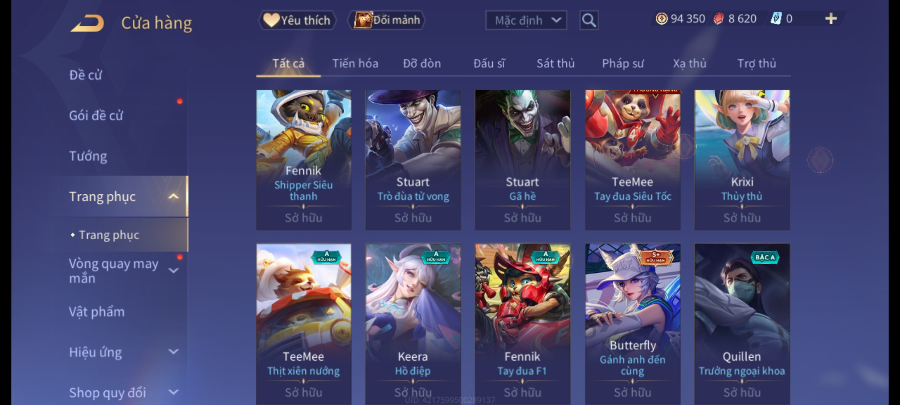Expand the Shop quy đổi section

tap(173, 392)
